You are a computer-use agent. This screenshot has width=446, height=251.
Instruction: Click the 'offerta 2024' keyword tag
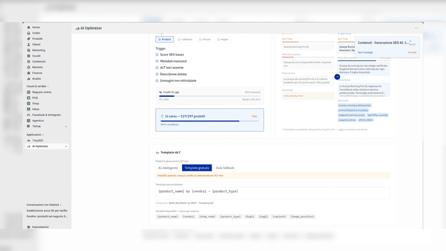366,120
